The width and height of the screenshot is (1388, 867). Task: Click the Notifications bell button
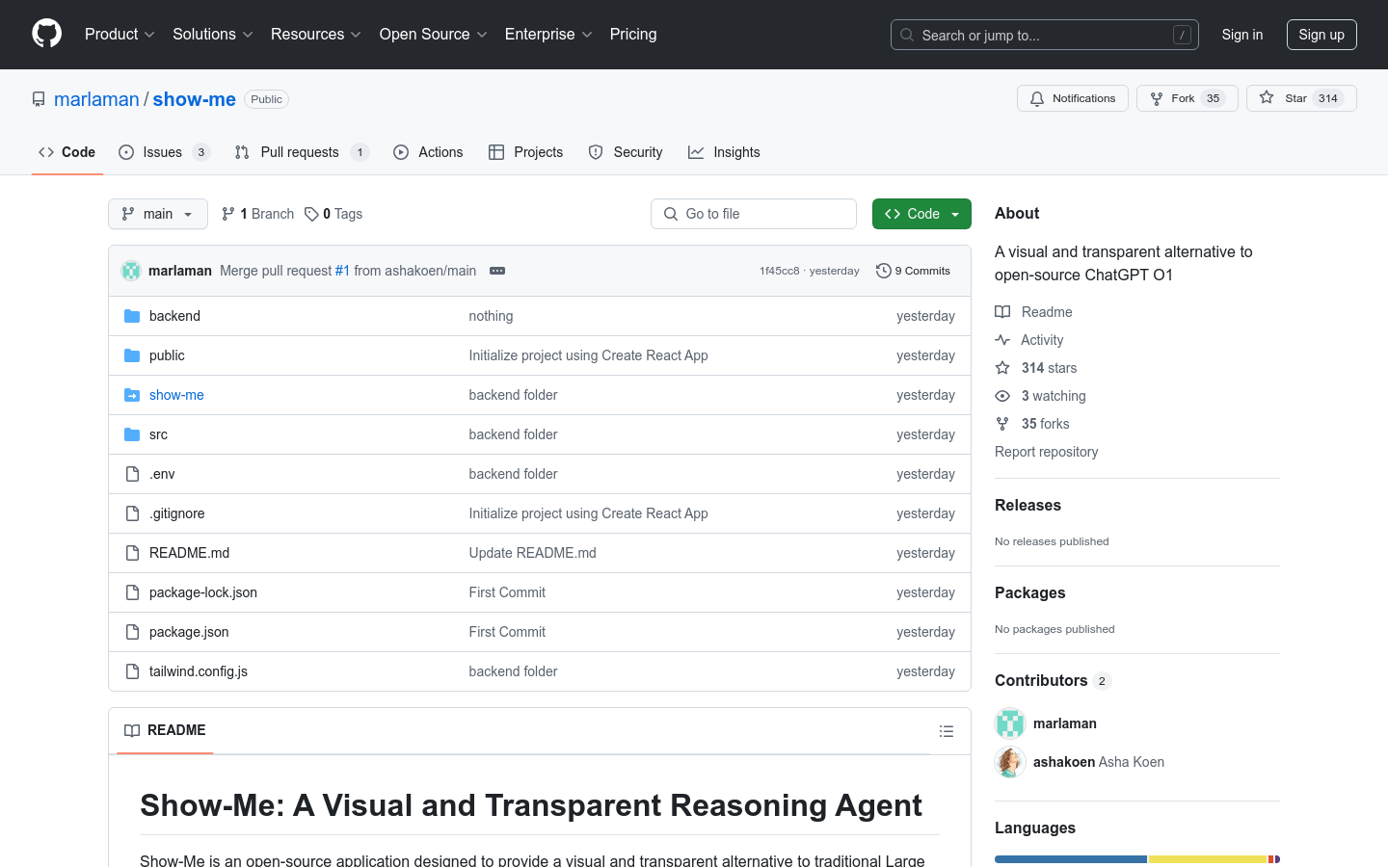pos(1072,98)
